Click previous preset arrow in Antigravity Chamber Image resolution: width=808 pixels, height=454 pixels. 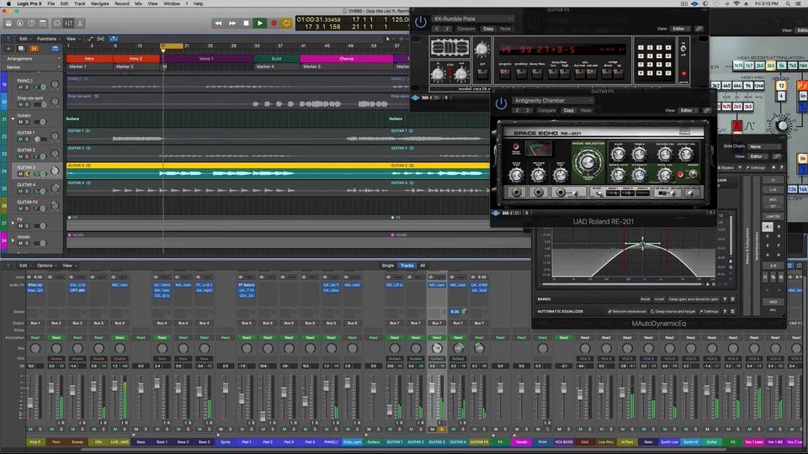[517, 110]
